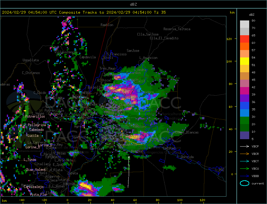Click the '-20' tick on horizontal axis
The image size is (267, 204).
tap(44, 200)
